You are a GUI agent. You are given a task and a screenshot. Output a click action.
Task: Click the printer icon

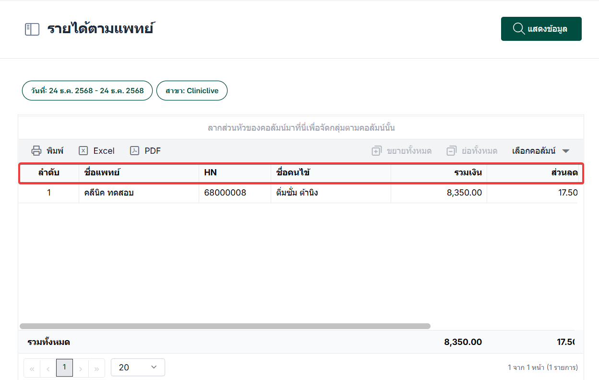36,151
